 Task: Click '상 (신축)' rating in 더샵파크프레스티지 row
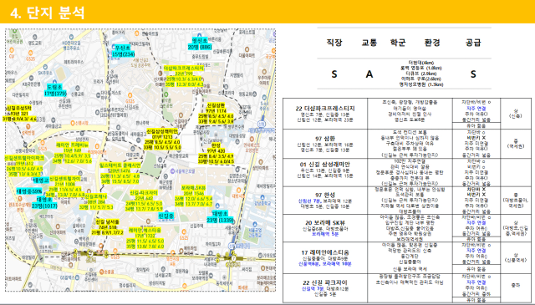516,114
